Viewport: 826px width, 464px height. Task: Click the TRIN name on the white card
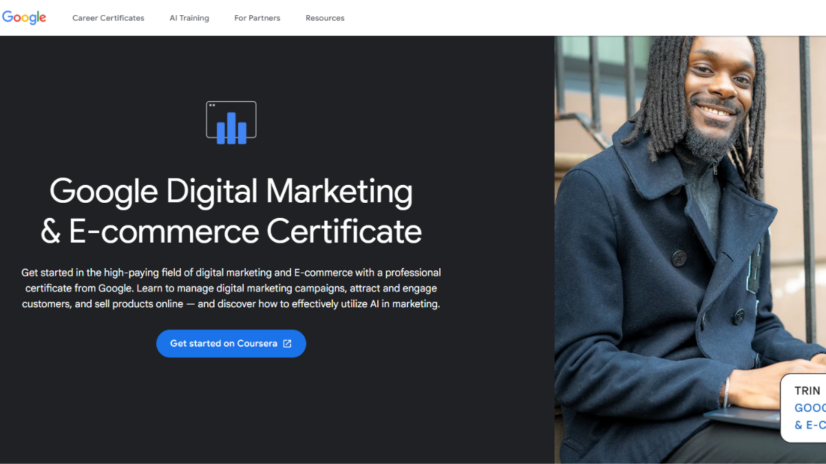[x=806, y=390]
